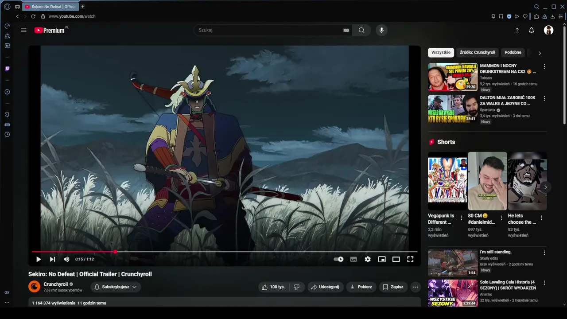Open the history clock icon in sidebar
567x319 pixels.
click(x=7, y=134)
